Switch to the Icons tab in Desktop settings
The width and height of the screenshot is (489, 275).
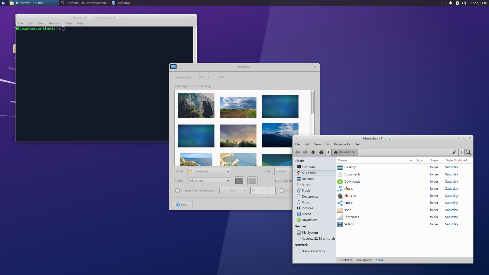(220, 77)
